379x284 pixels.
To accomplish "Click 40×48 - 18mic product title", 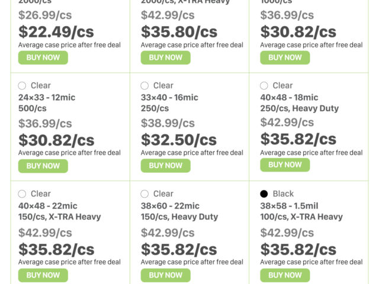I will click(289, 98).
